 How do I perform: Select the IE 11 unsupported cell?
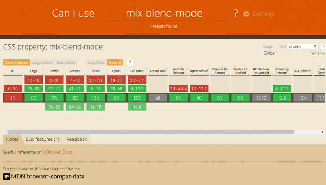[13, 98]
